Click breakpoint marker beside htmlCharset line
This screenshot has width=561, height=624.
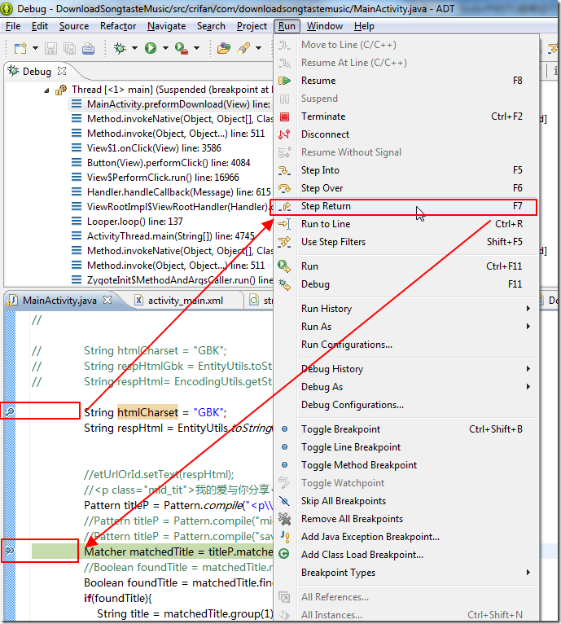tap(10, 411)
